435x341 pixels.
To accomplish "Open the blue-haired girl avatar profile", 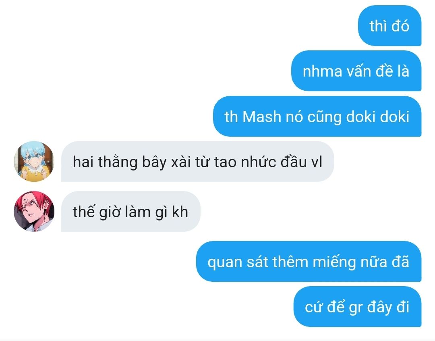I will tap(34, 162).
